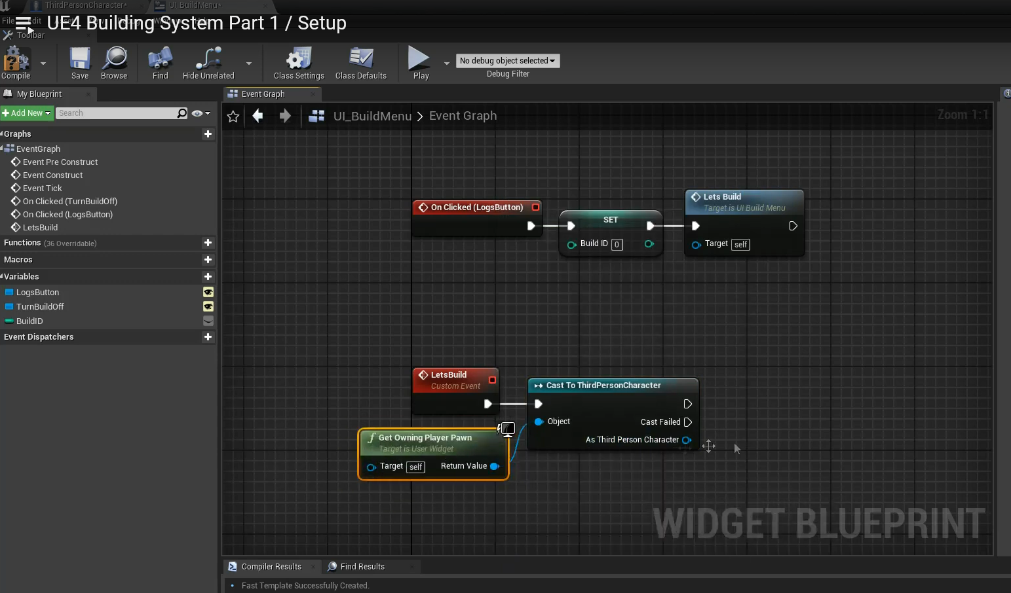
Task: Click the Compile blueprint icon
Action: coord(15,62)
